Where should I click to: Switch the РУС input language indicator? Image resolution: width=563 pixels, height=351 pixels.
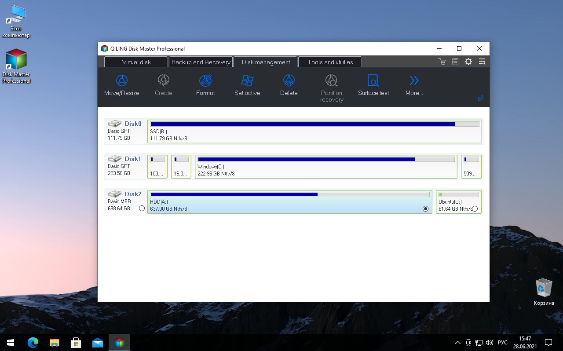[502, 342]
